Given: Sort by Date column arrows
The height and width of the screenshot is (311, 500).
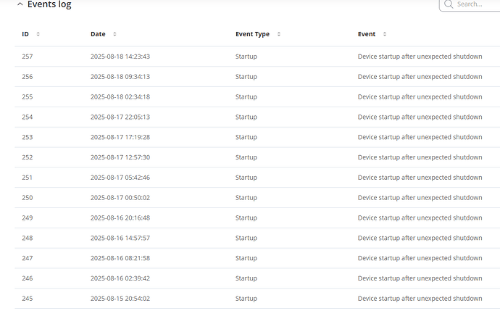Looking at the screenshot, I should [114, 34].
